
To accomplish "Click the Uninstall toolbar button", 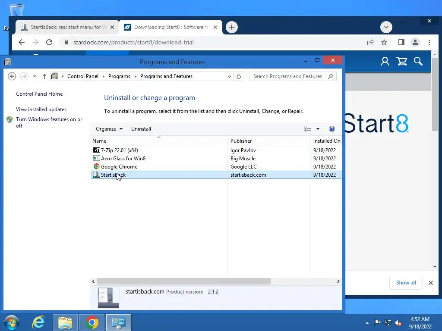I will 141,129.
